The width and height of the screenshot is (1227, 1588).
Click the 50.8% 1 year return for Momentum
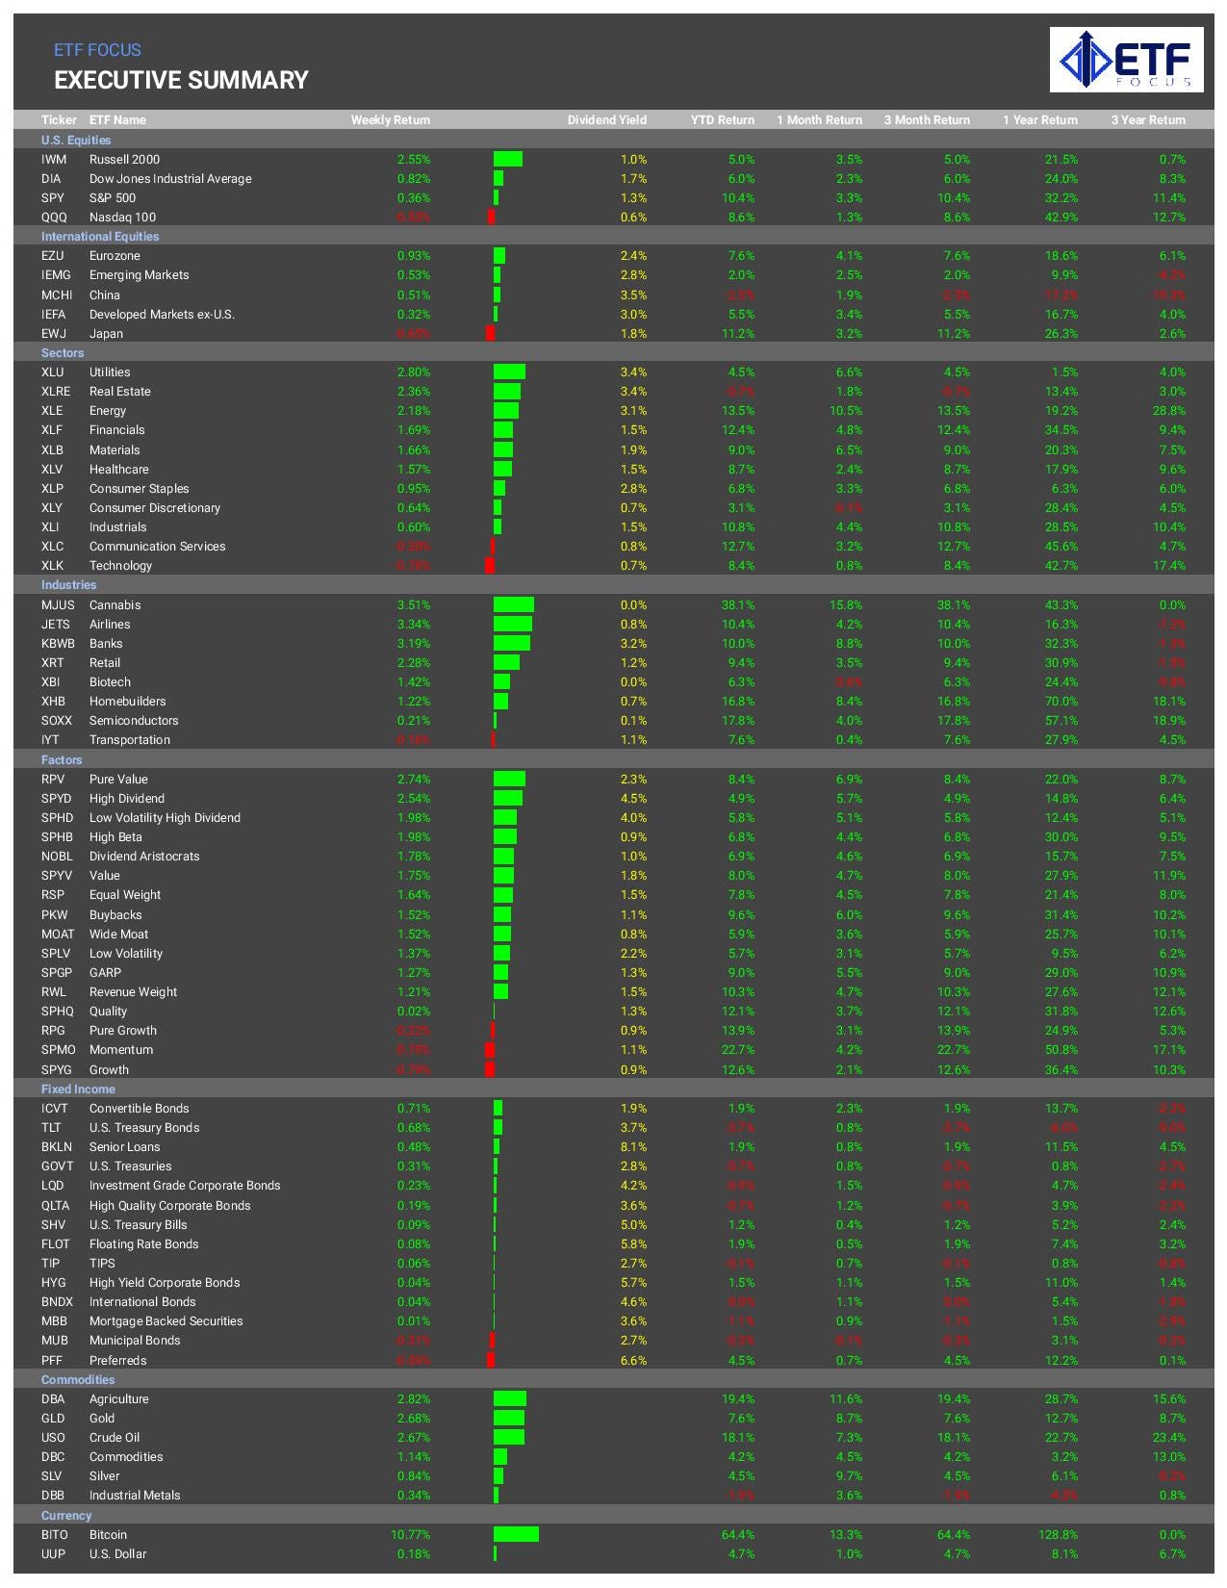point(1061,1049)
